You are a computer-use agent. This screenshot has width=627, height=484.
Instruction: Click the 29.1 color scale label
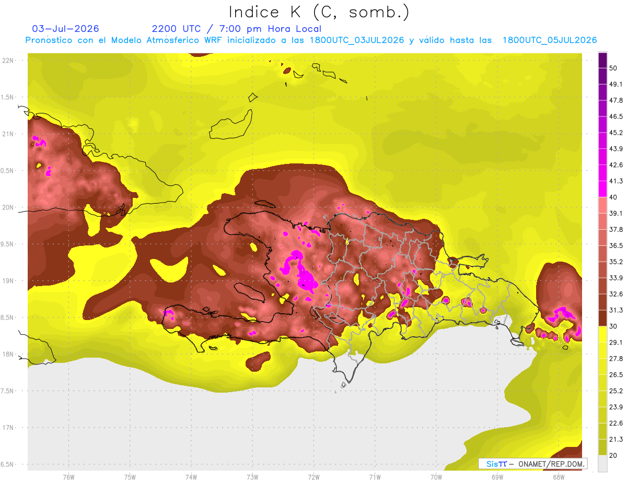pyautogui.click(x=616, y=343)
